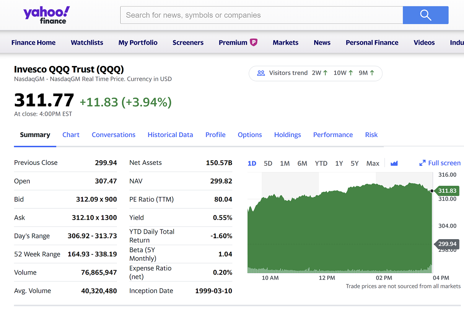The image size is (464, 320).
Task: Click the Inception Date 1999-03-10
Action: (x=213, y=291)
